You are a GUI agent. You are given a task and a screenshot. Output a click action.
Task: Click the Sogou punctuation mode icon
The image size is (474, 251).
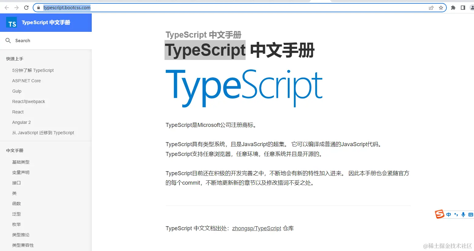coord(456,215)
